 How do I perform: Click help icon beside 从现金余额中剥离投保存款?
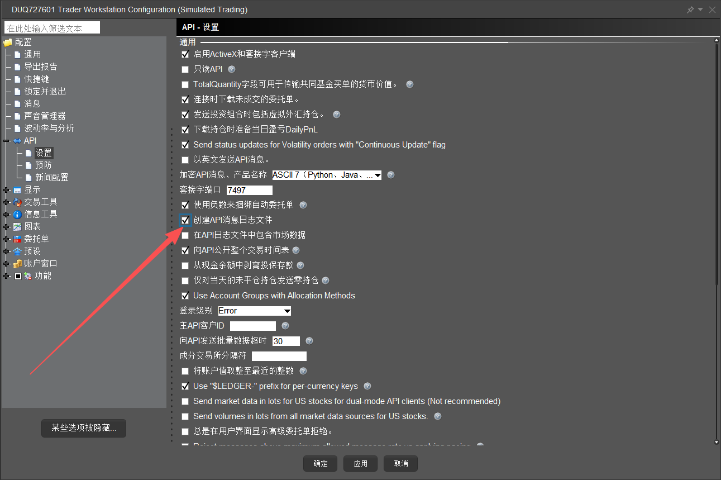300,265
